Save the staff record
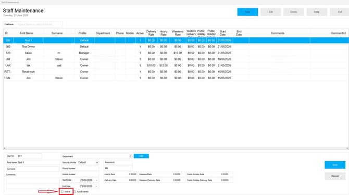Viewport: 349px width, 195px height. (x=335, y=165)
